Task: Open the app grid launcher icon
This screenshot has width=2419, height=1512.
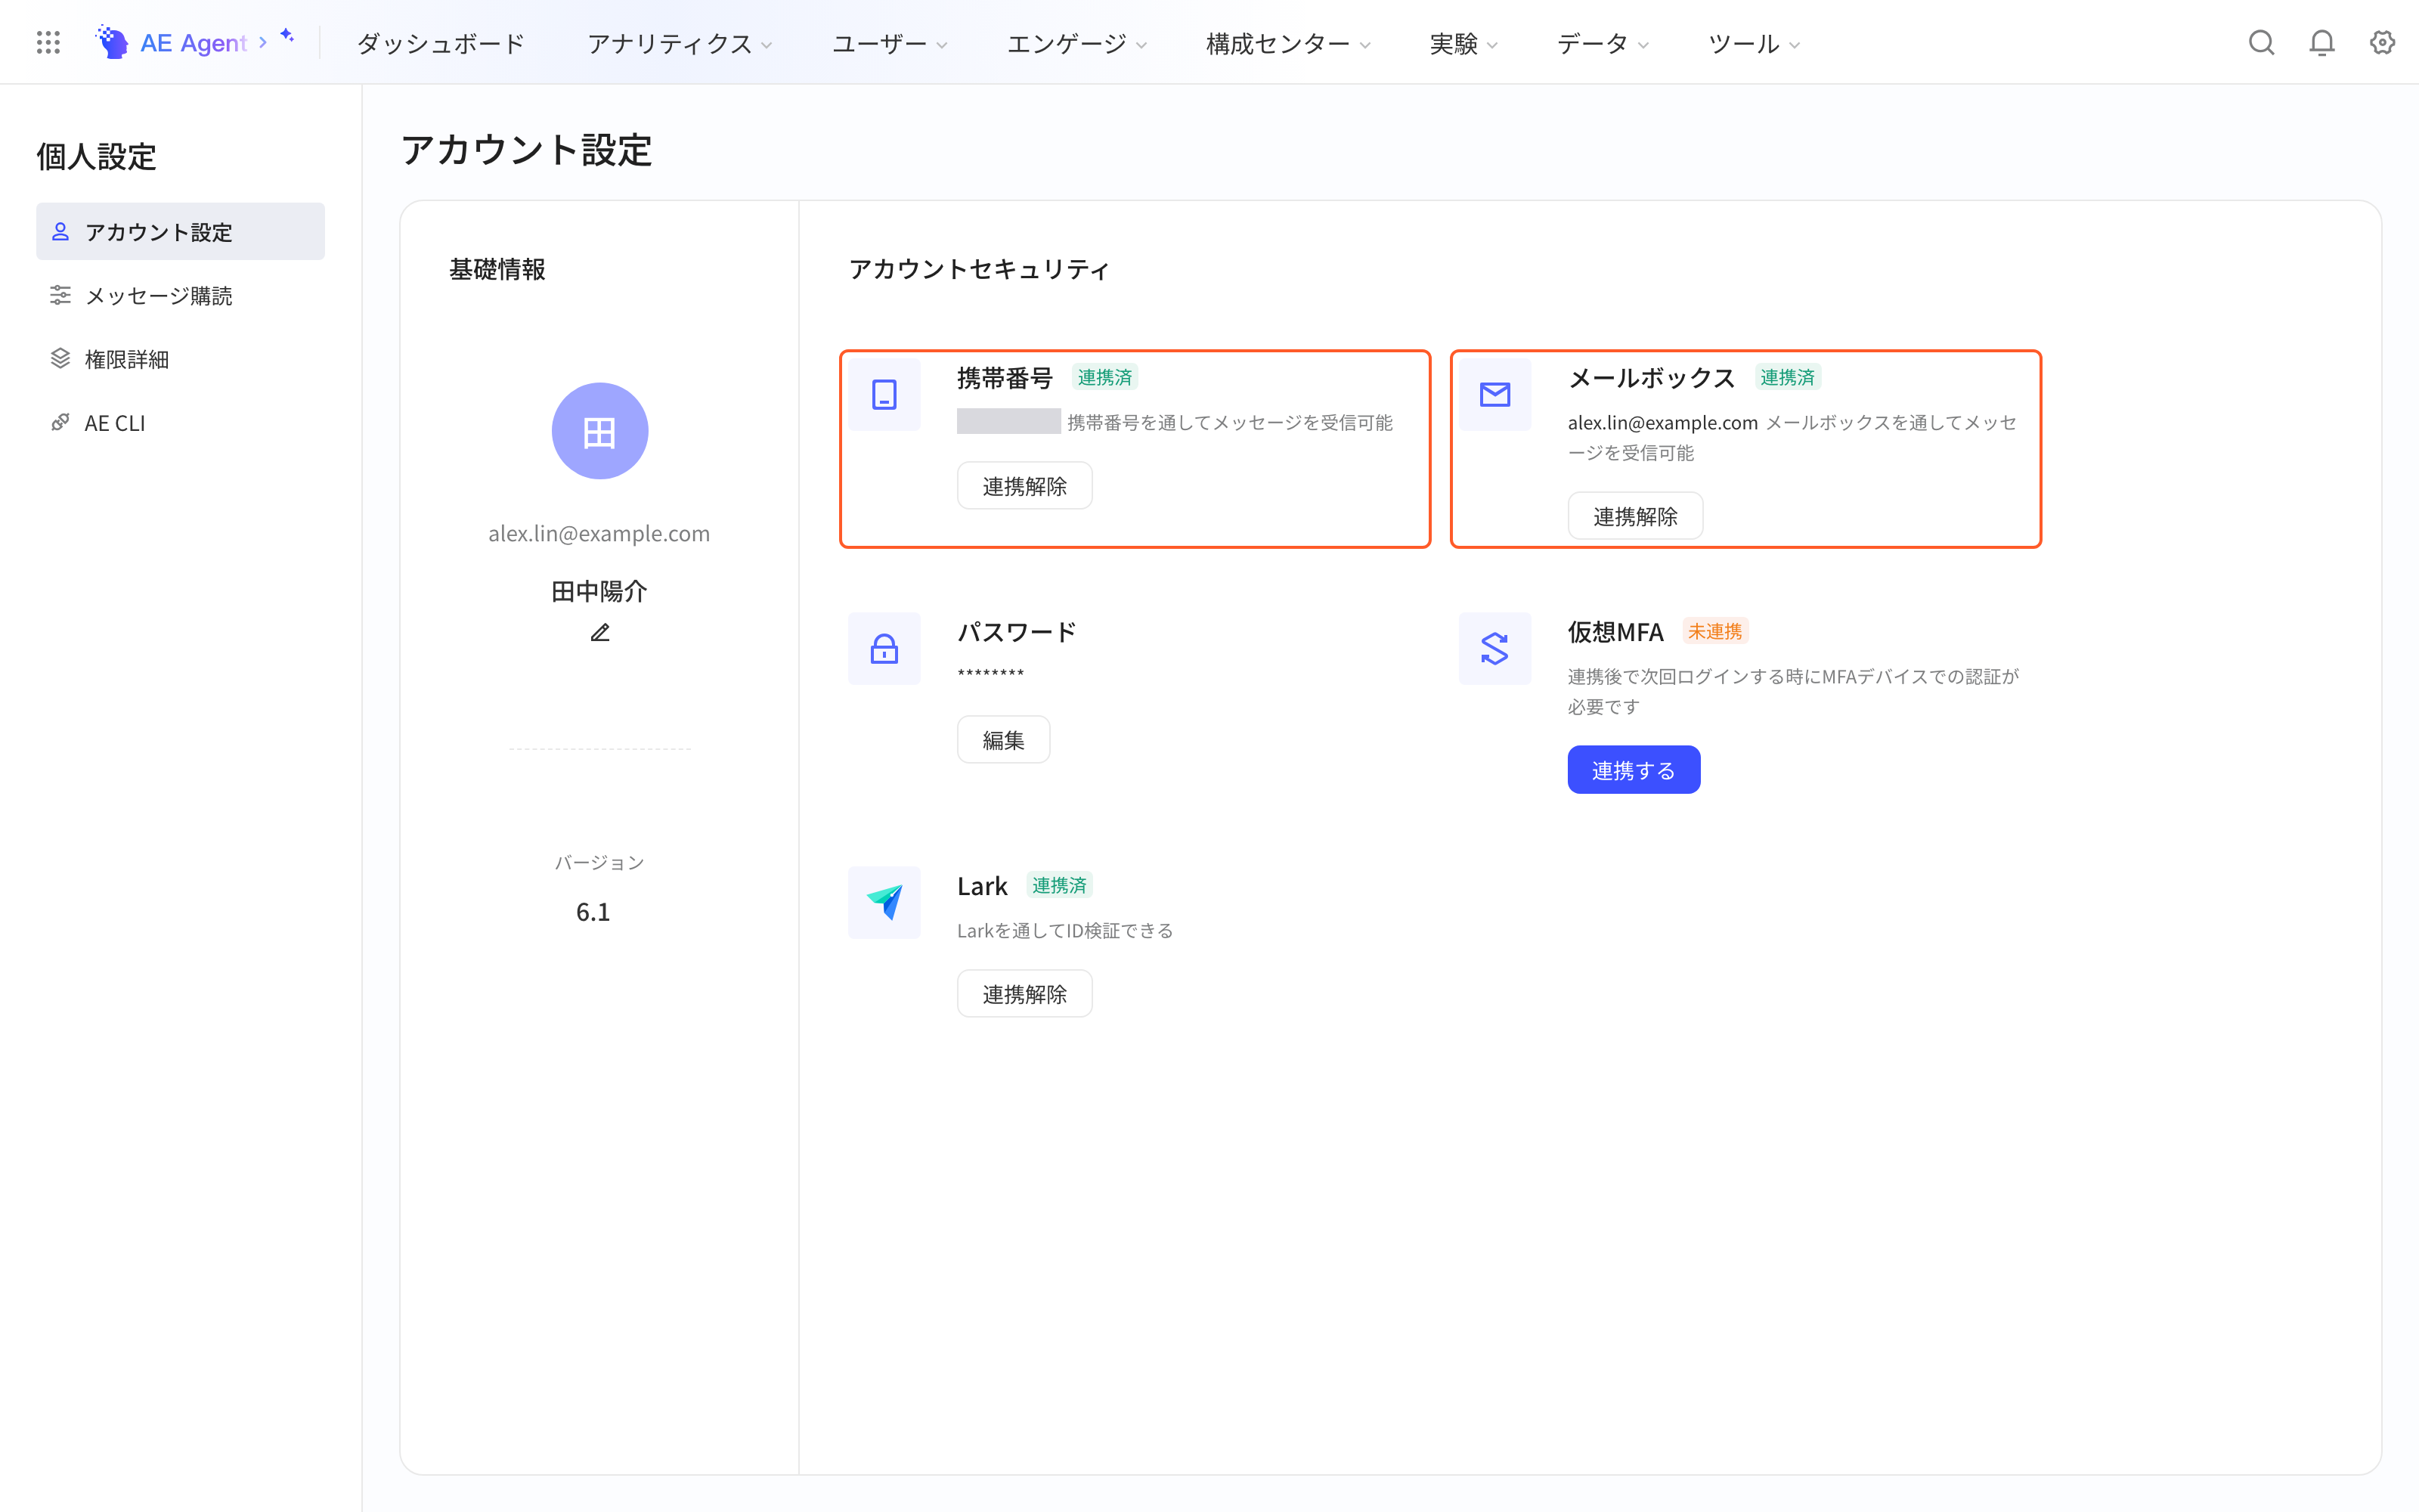Action: tap(48, 42)
